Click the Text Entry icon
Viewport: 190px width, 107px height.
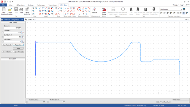coord(131,11)
